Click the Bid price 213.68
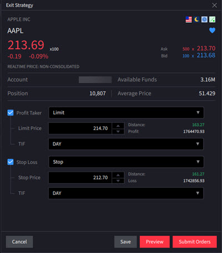Screen dimensions: 222x253 coord(206,55)
